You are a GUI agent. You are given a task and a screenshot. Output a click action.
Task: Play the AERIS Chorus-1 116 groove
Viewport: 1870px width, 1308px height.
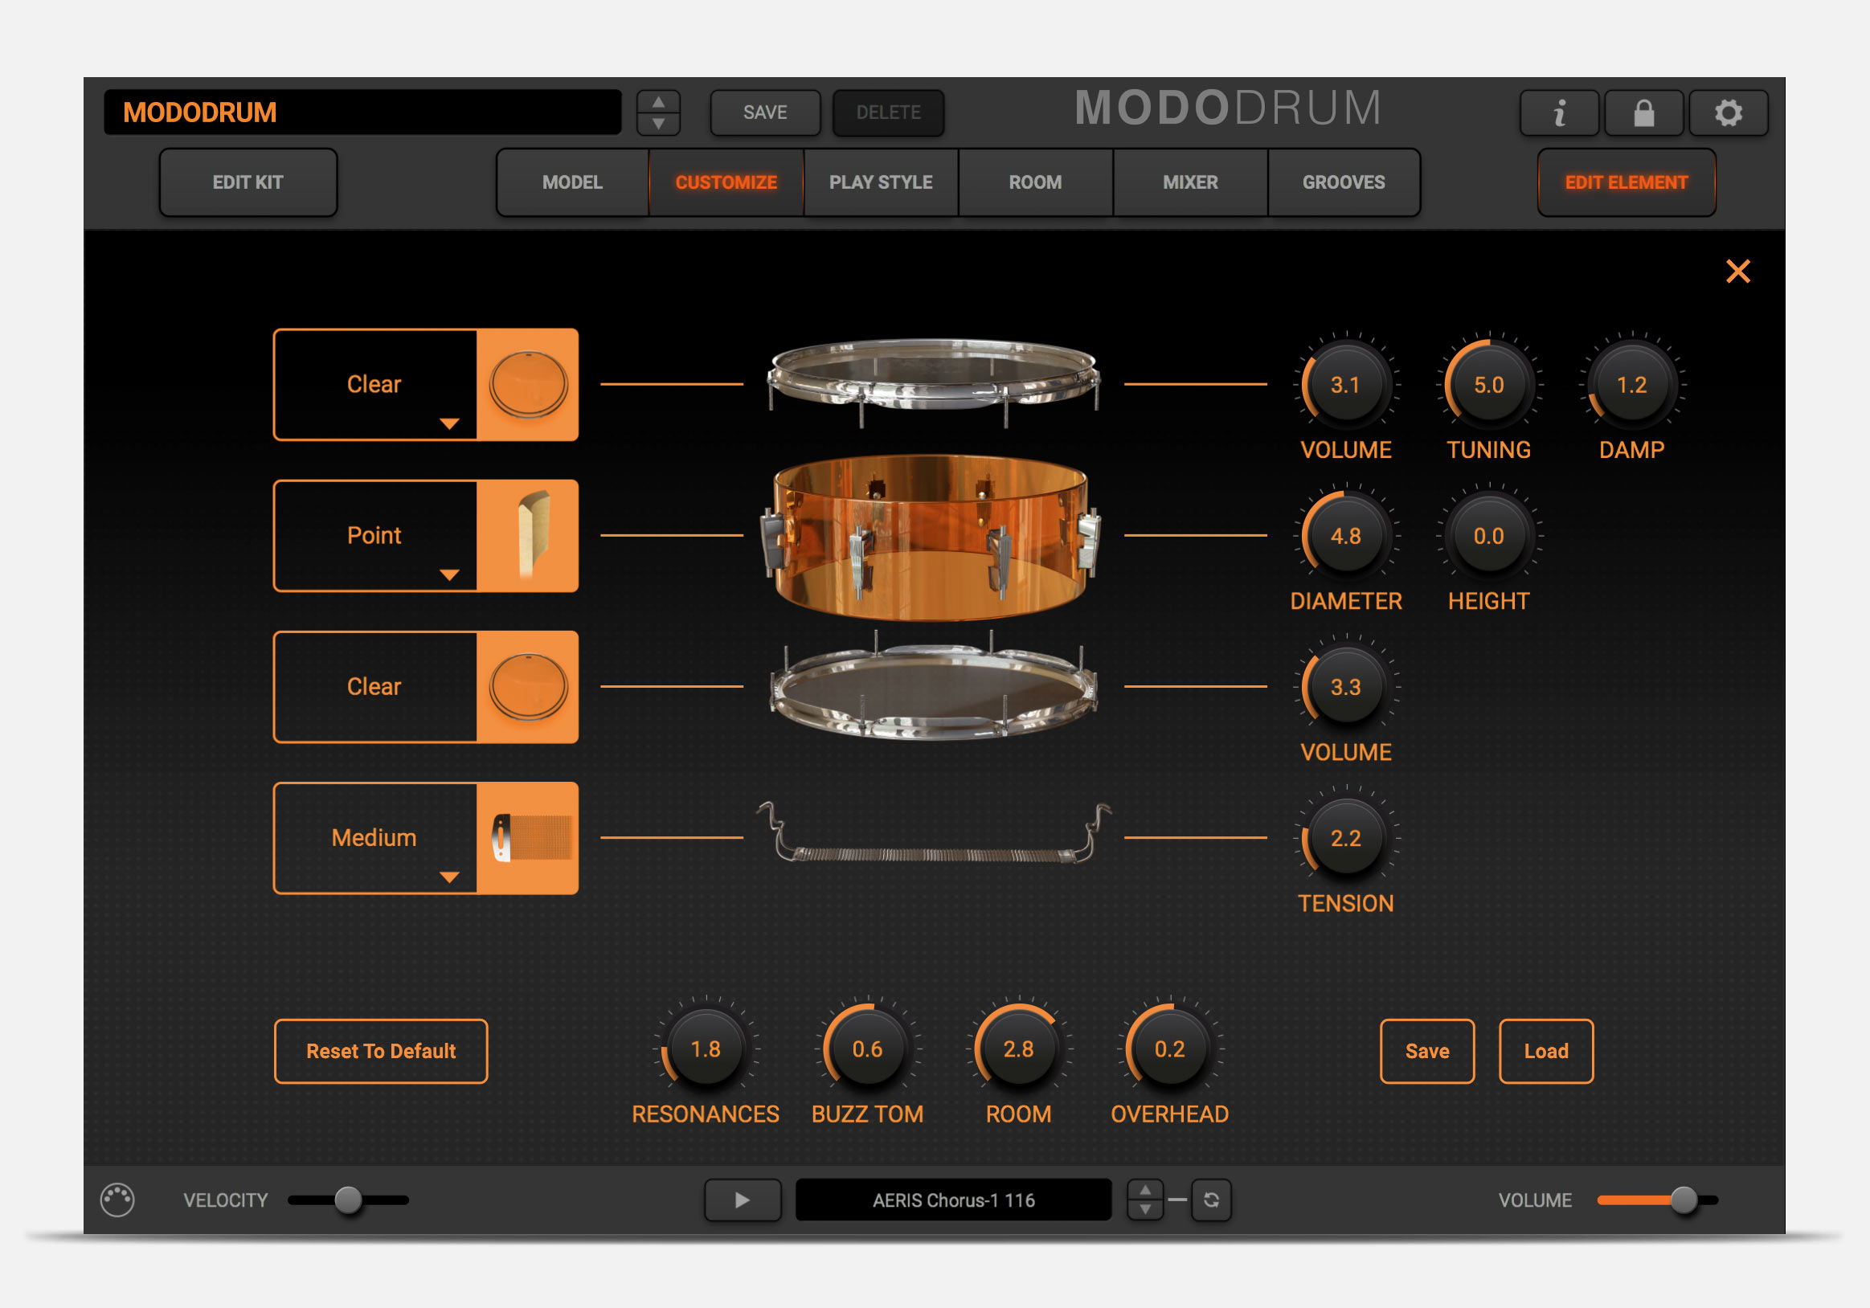[x=742, y=1200]
